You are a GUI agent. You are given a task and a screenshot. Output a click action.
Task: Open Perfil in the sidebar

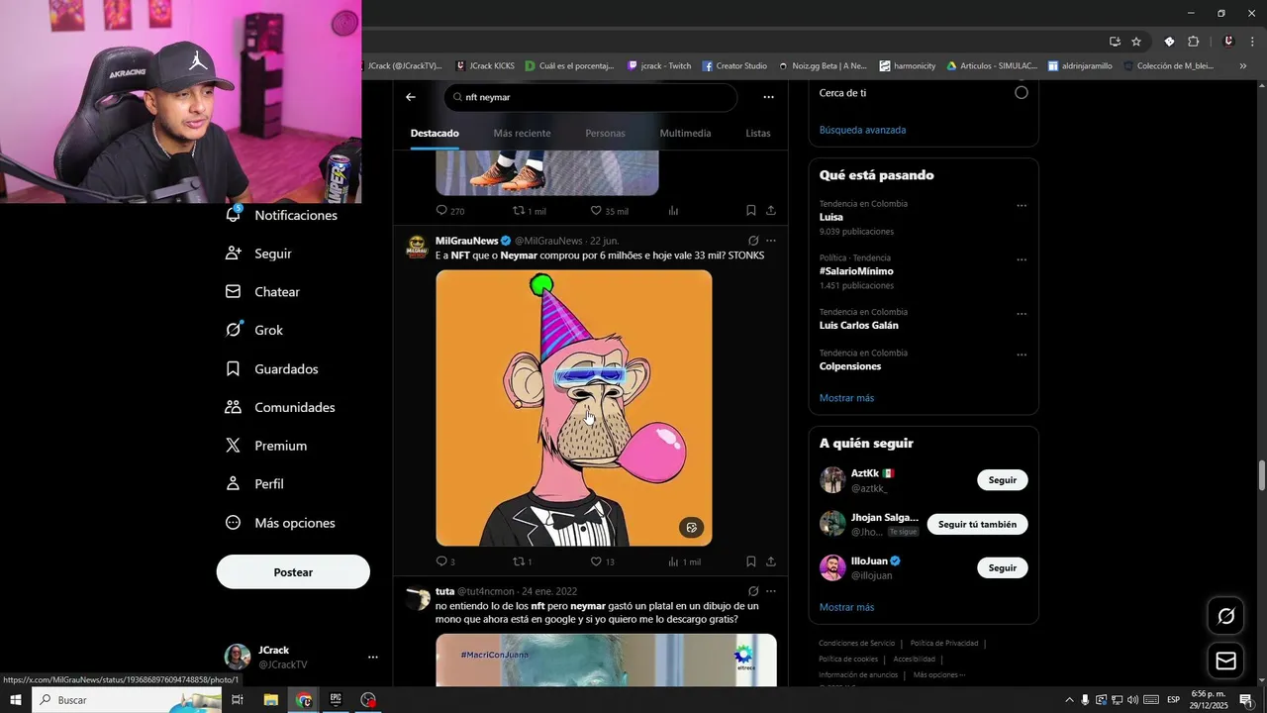(x=255, y=484)
